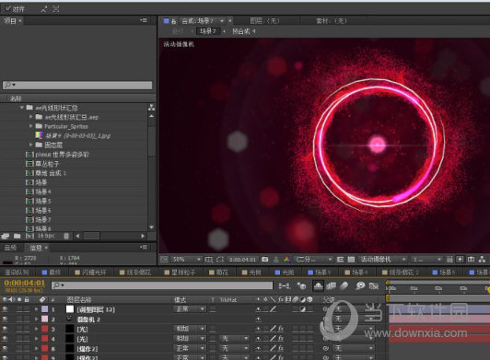
Task: Expand layer 1 properties triangle
Action: pyautogui.click(x=36, y=309)
